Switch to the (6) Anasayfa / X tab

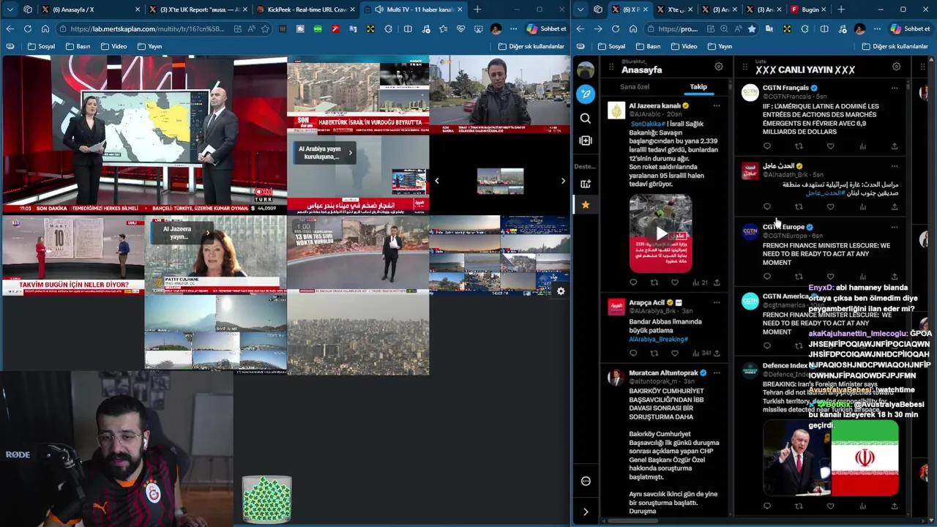tap(90, 10)
